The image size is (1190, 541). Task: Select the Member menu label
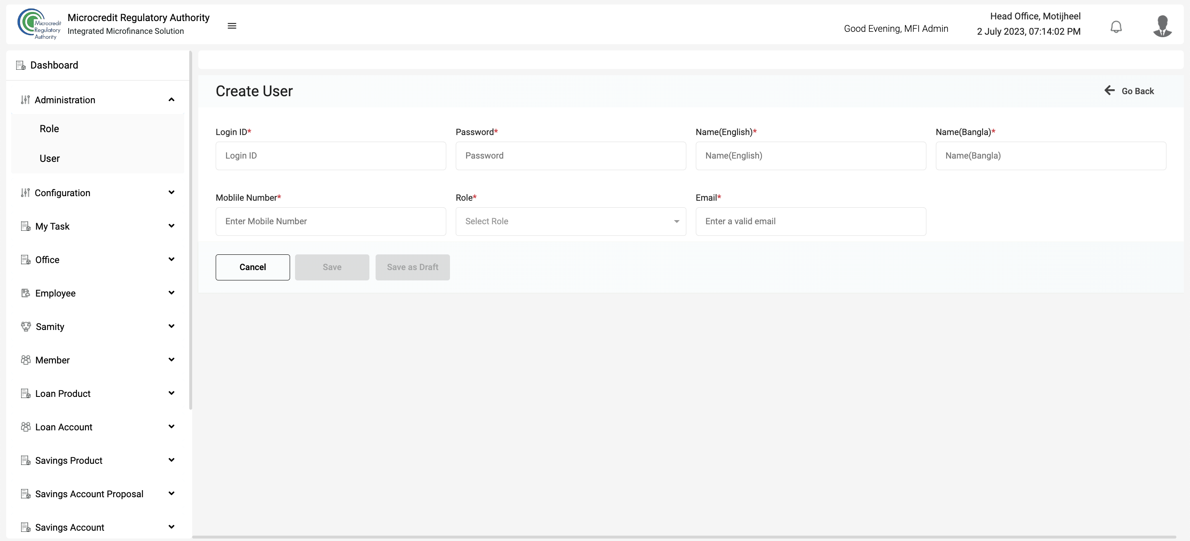[52, 360]
